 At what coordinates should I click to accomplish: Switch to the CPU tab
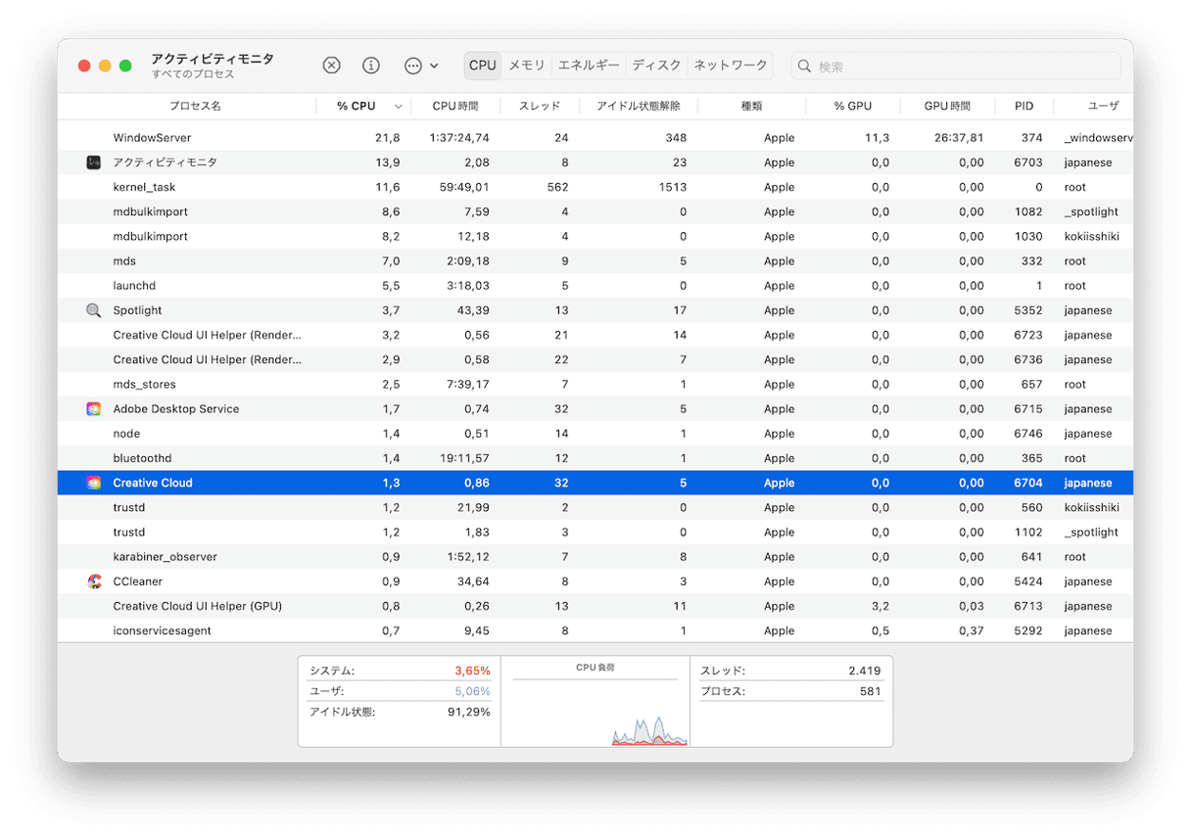483,66
